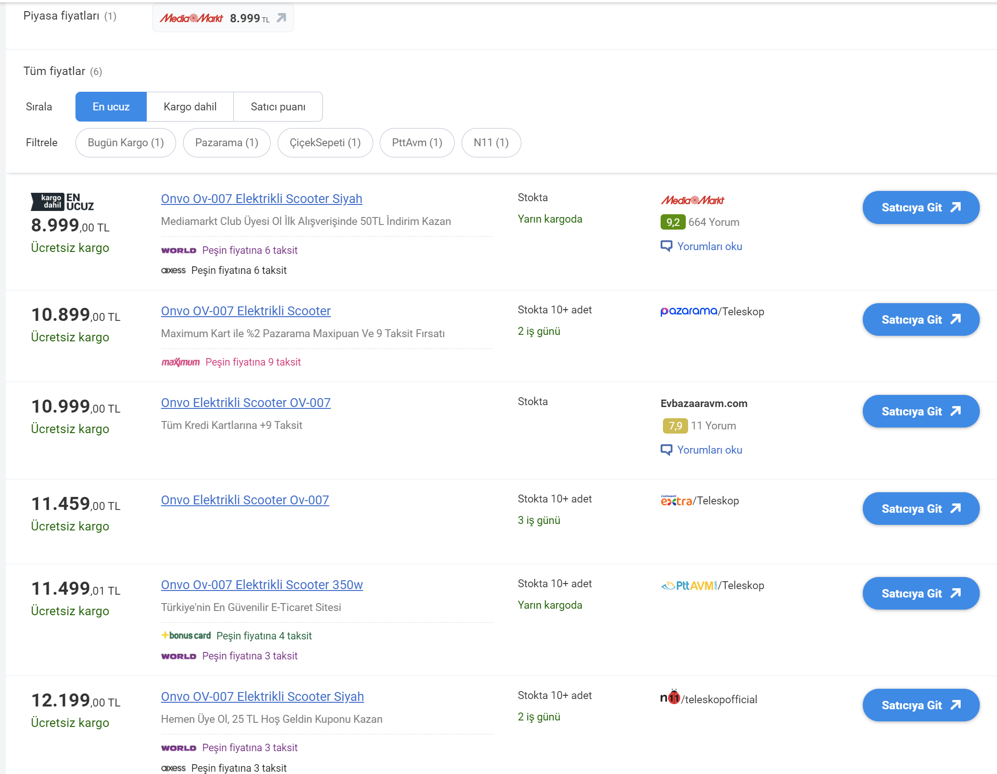997x774 pixels.
Task: Select the En ucuz sort tab
Action: (111, 107)
